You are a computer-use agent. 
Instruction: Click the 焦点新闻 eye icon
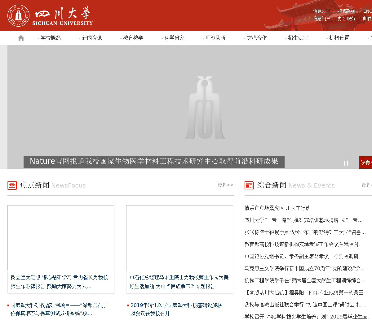12,185
